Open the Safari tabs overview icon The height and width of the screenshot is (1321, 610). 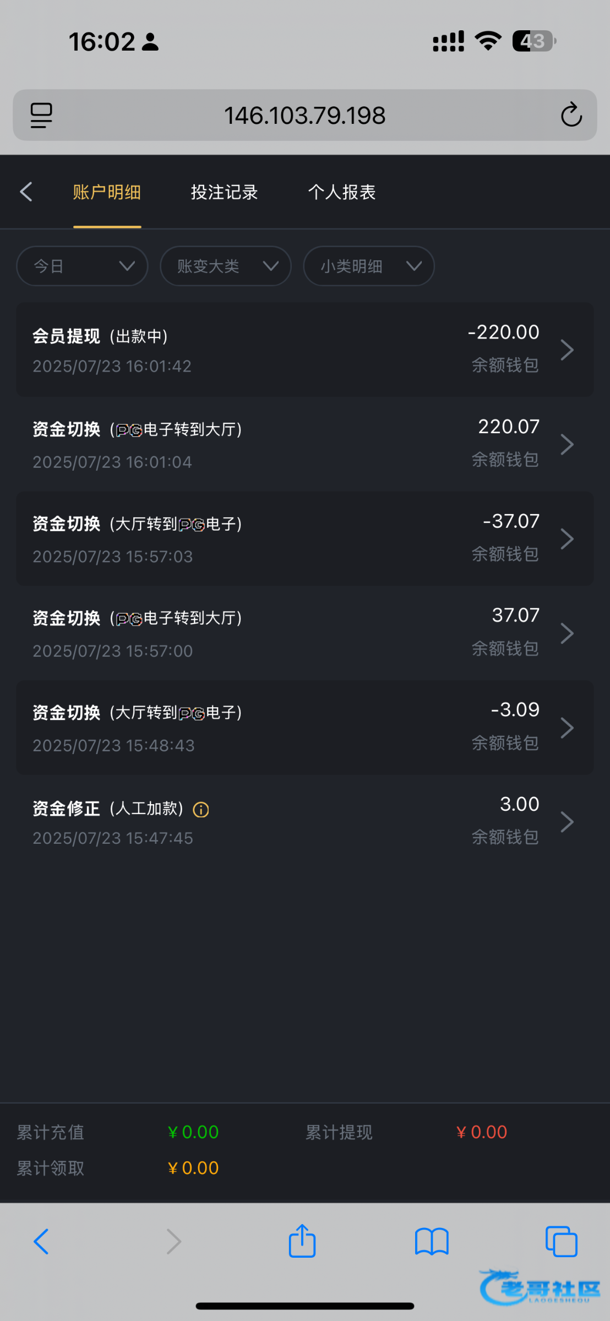[x=561, y=1241]
